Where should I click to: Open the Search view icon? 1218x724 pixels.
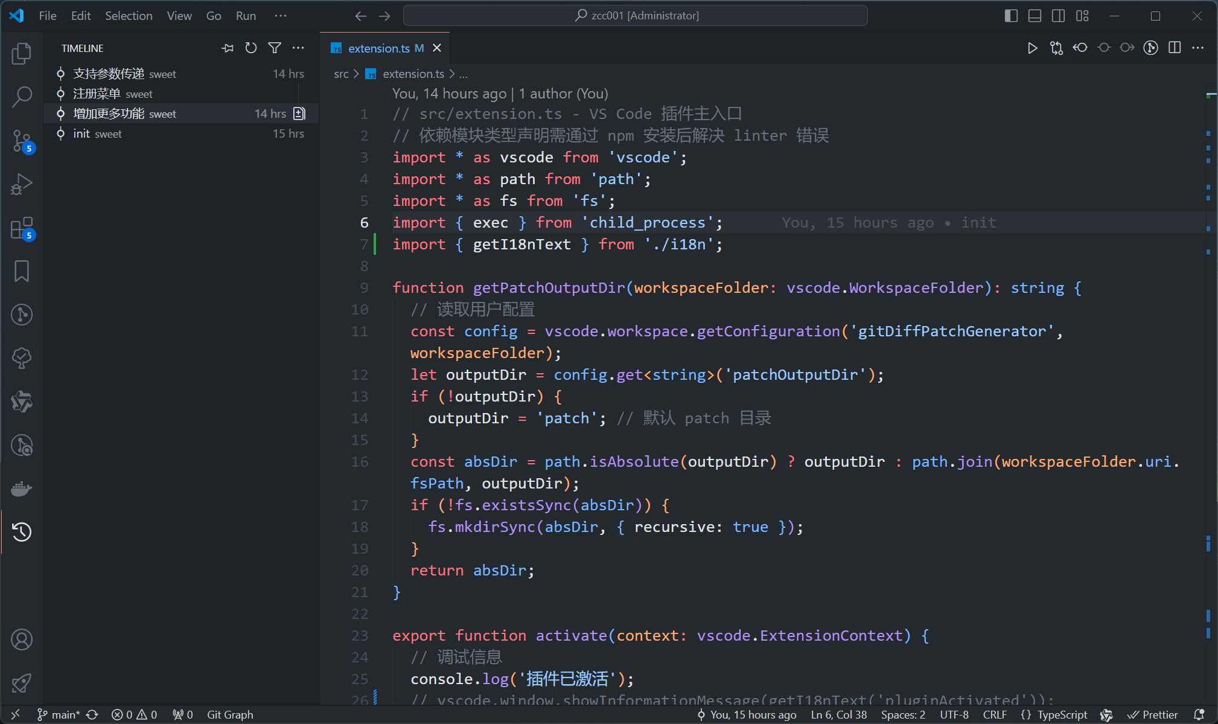coord(22,97)
